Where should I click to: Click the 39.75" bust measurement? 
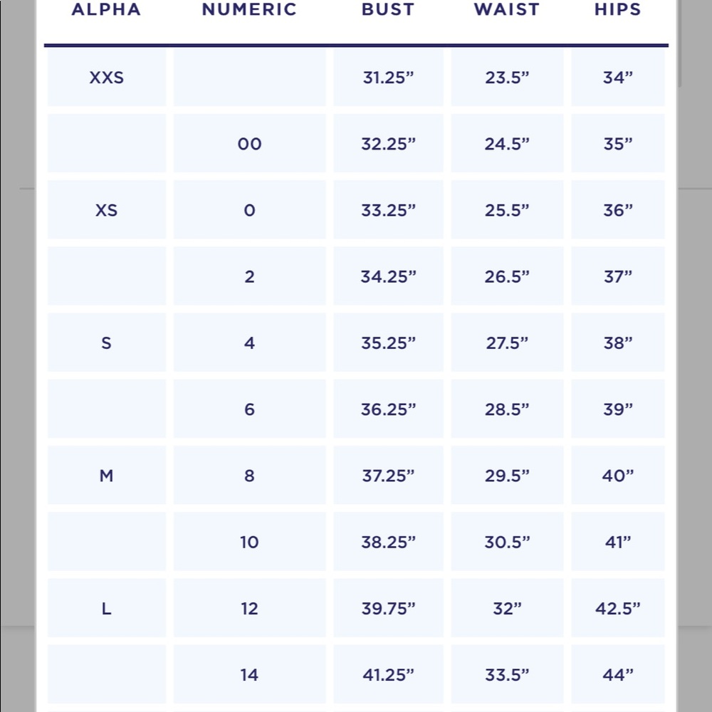click(x=388, y=607)
